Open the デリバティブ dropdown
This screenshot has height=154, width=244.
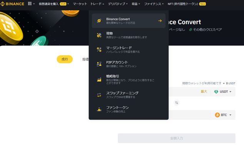(x=118, y=4)
